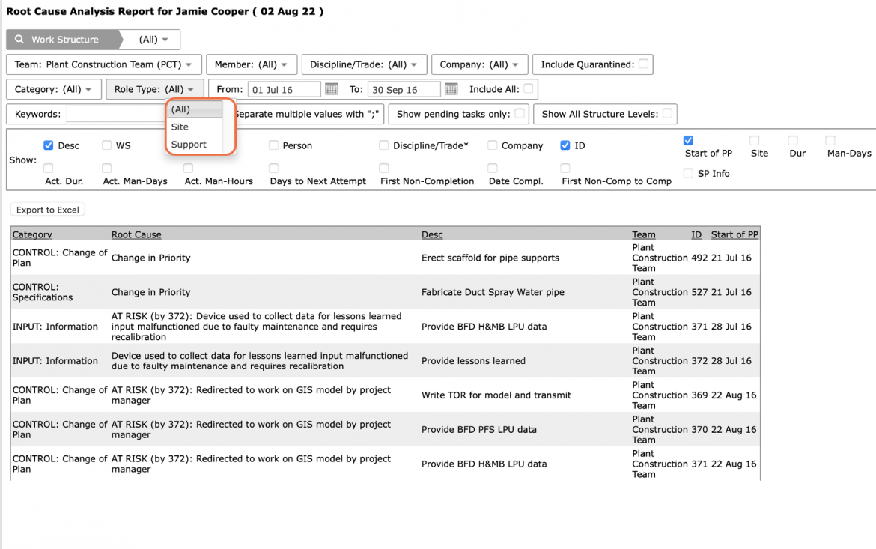The height and width of the screenshot is (549, 876).
Task: Click 'Write TOR for model and transmit' cell
Action: click(496, 395)
